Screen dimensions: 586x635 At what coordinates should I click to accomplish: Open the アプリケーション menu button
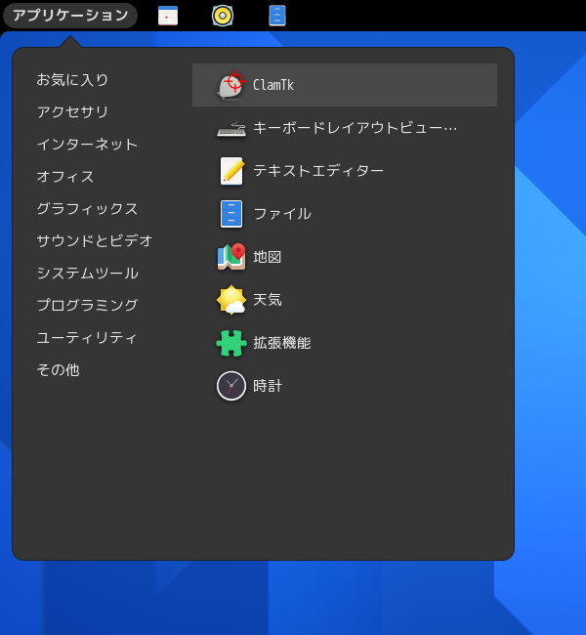tap(70, 16)
